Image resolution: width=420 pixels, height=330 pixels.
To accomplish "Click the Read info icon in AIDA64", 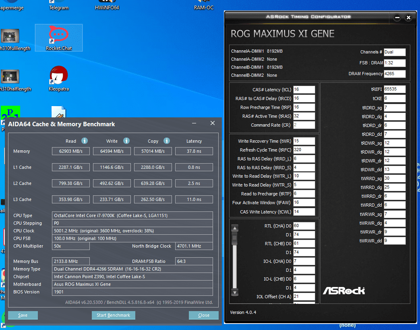I will coord(85,141).
